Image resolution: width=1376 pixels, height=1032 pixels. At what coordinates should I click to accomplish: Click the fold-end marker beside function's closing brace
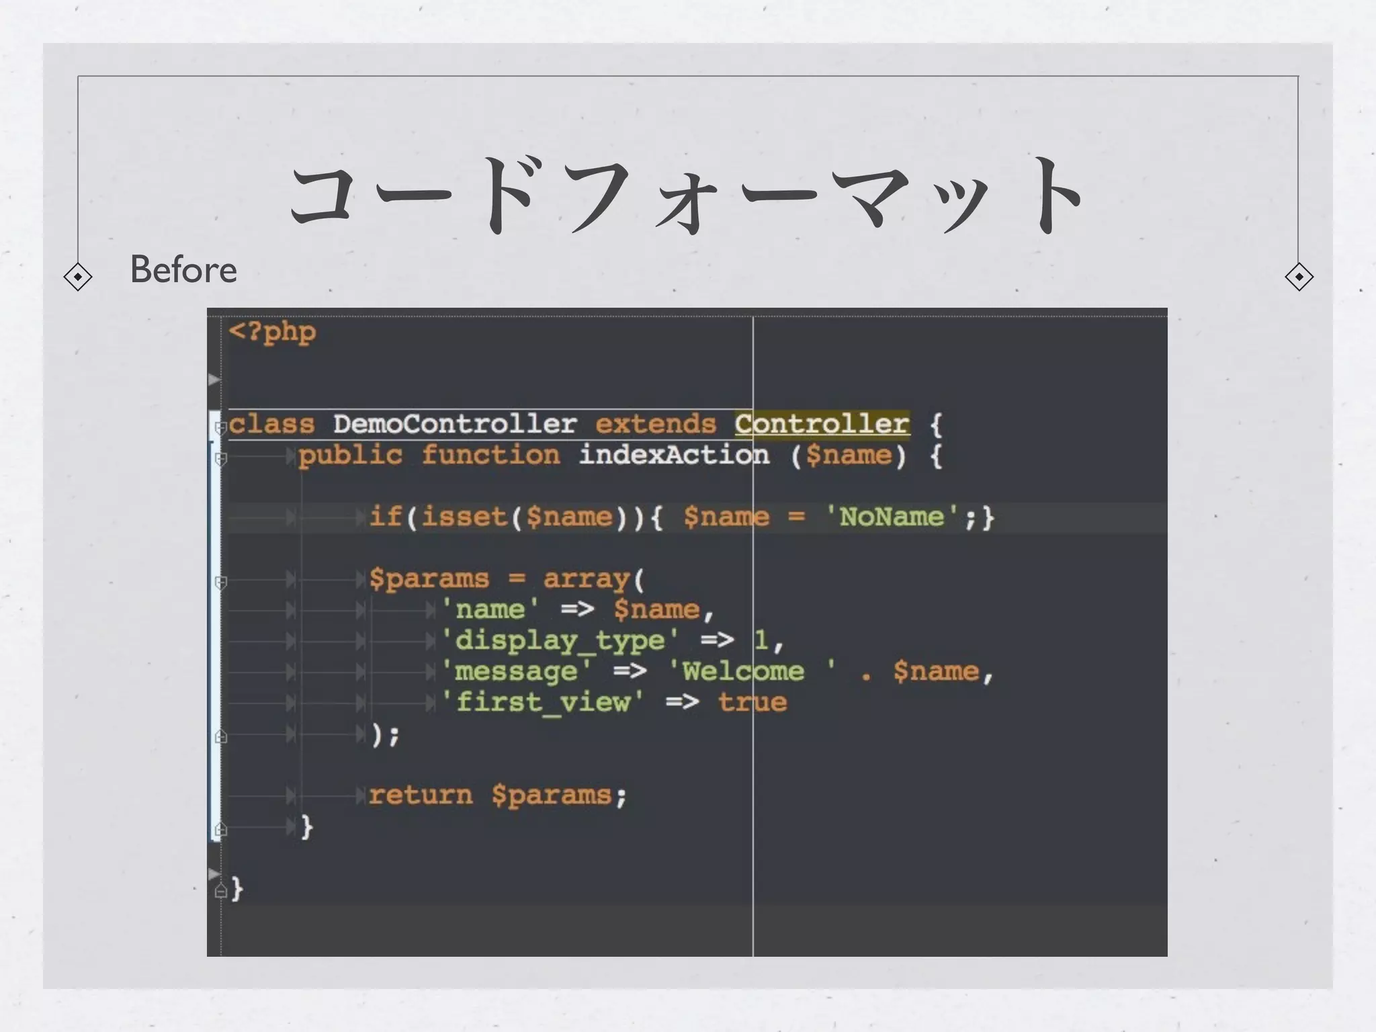coord(220,830)
